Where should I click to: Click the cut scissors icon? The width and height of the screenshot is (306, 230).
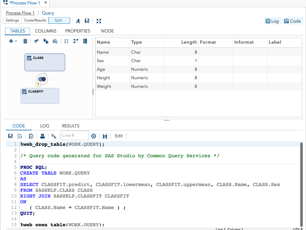(x=37, y=41)
